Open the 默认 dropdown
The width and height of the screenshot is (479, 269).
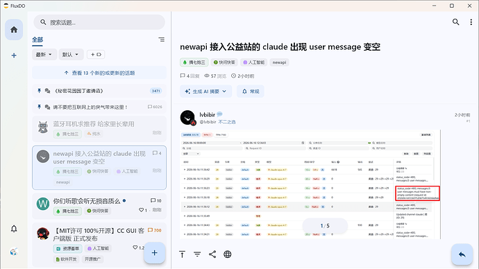coord(71,55)
